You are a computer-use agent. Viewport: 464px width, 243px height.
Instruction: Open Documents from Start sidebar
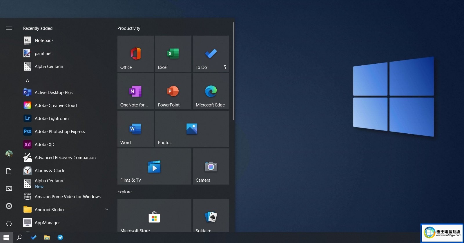[x=9, y=171]
